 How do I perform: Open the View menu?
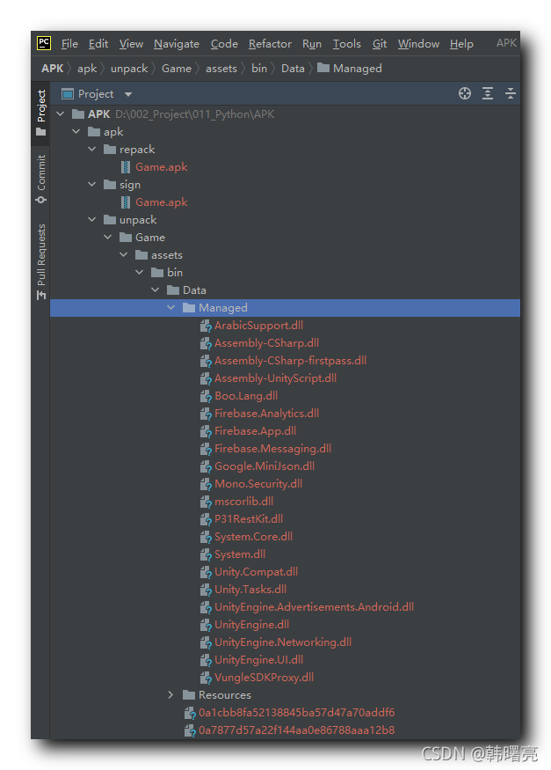(x=131, y=44)
